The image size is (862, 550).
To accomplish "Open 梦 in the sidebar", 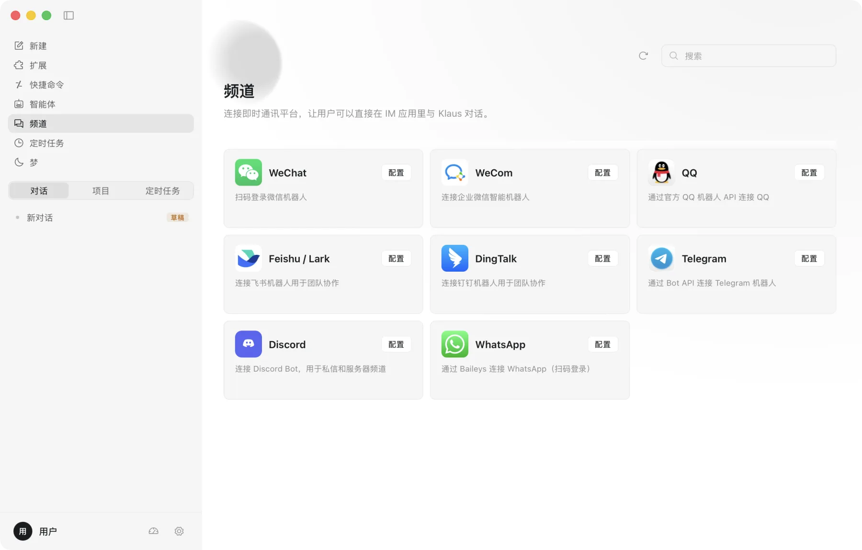I will coord(101,163).
